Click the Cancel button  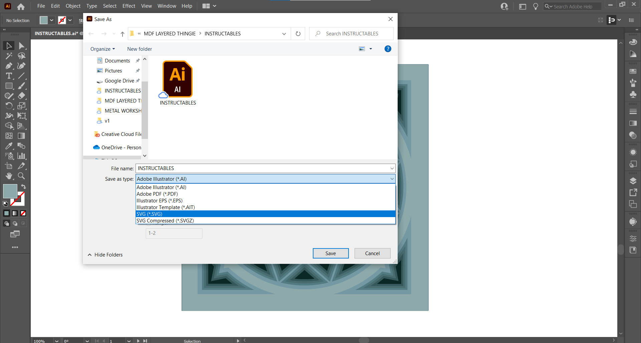click(372, 253)
